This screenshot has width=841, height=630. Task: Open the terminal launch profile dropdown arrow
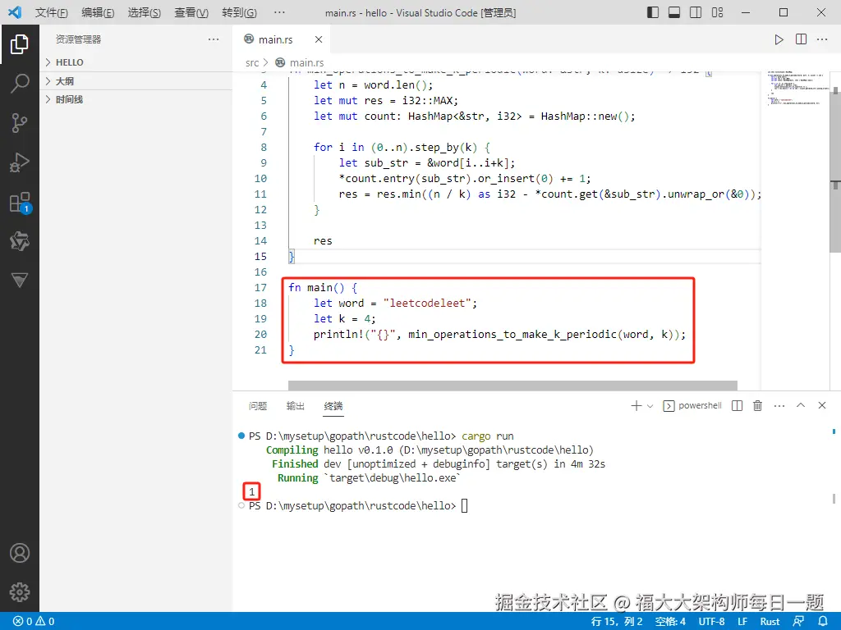[650, 406]
